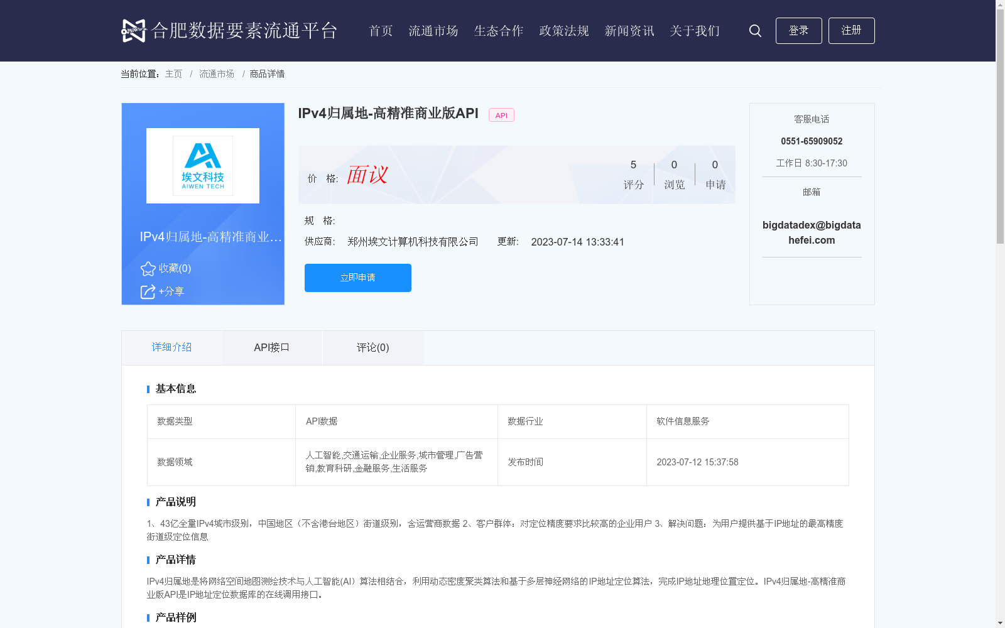Click the 产品详情 section heading

(176, 560)
